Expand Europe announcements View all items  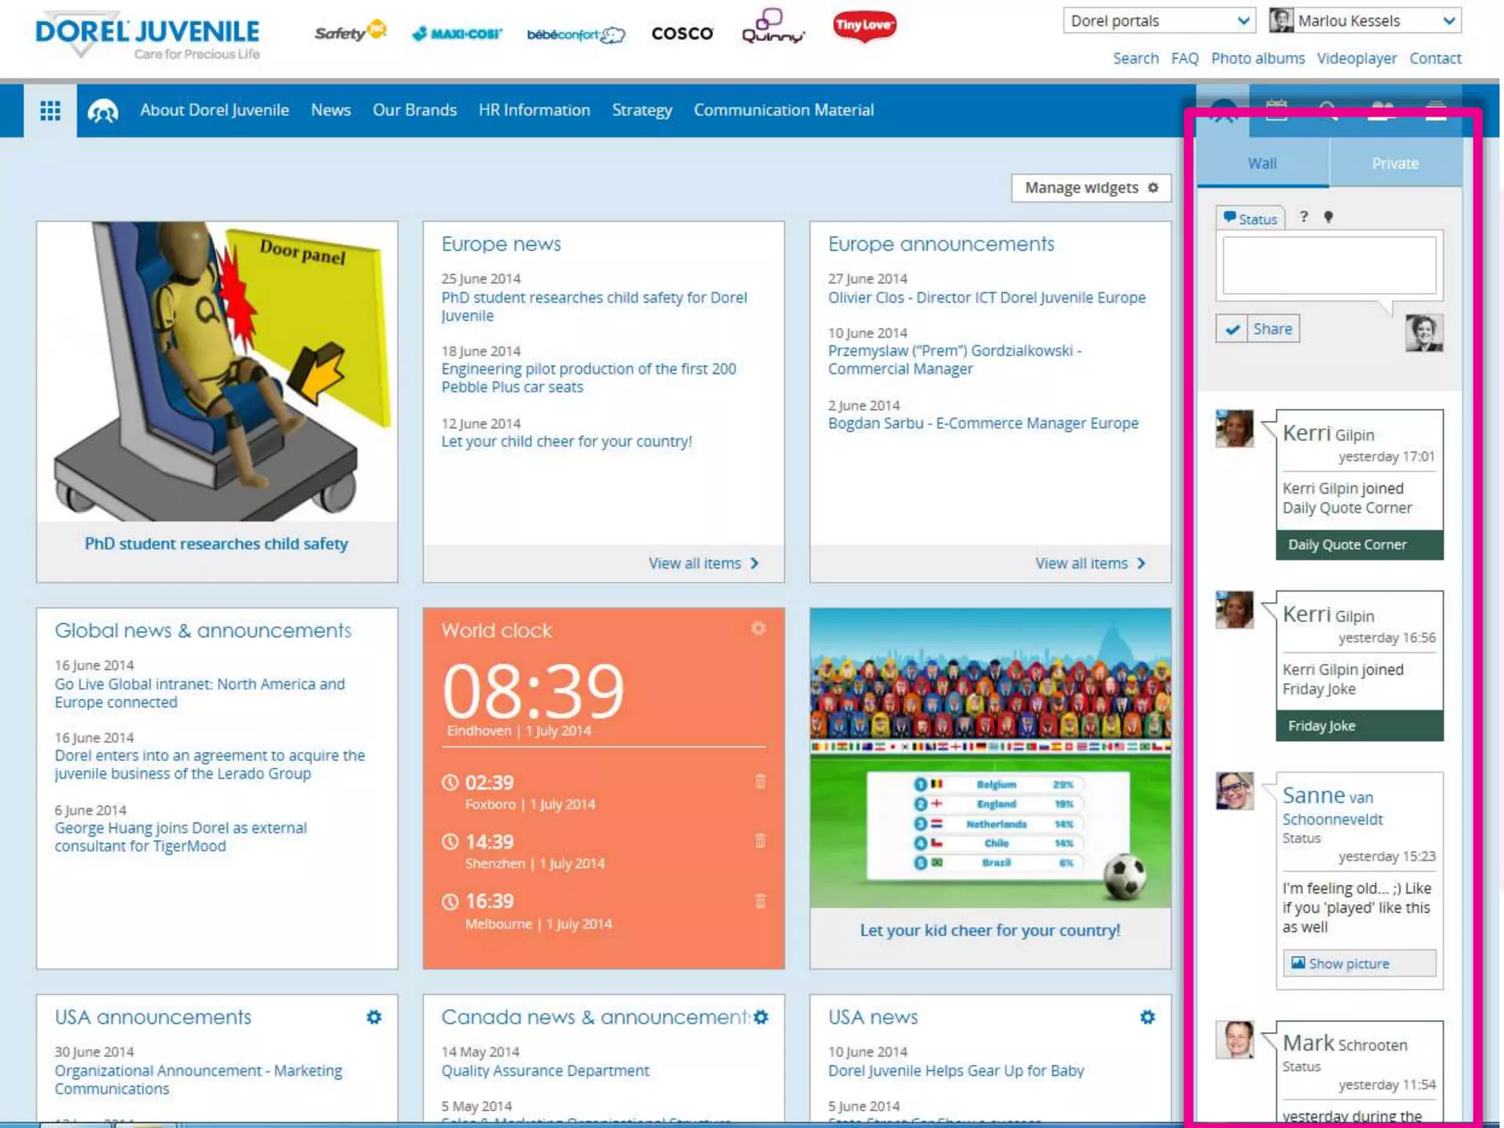pyautogui.click(x=1091, y=563)
